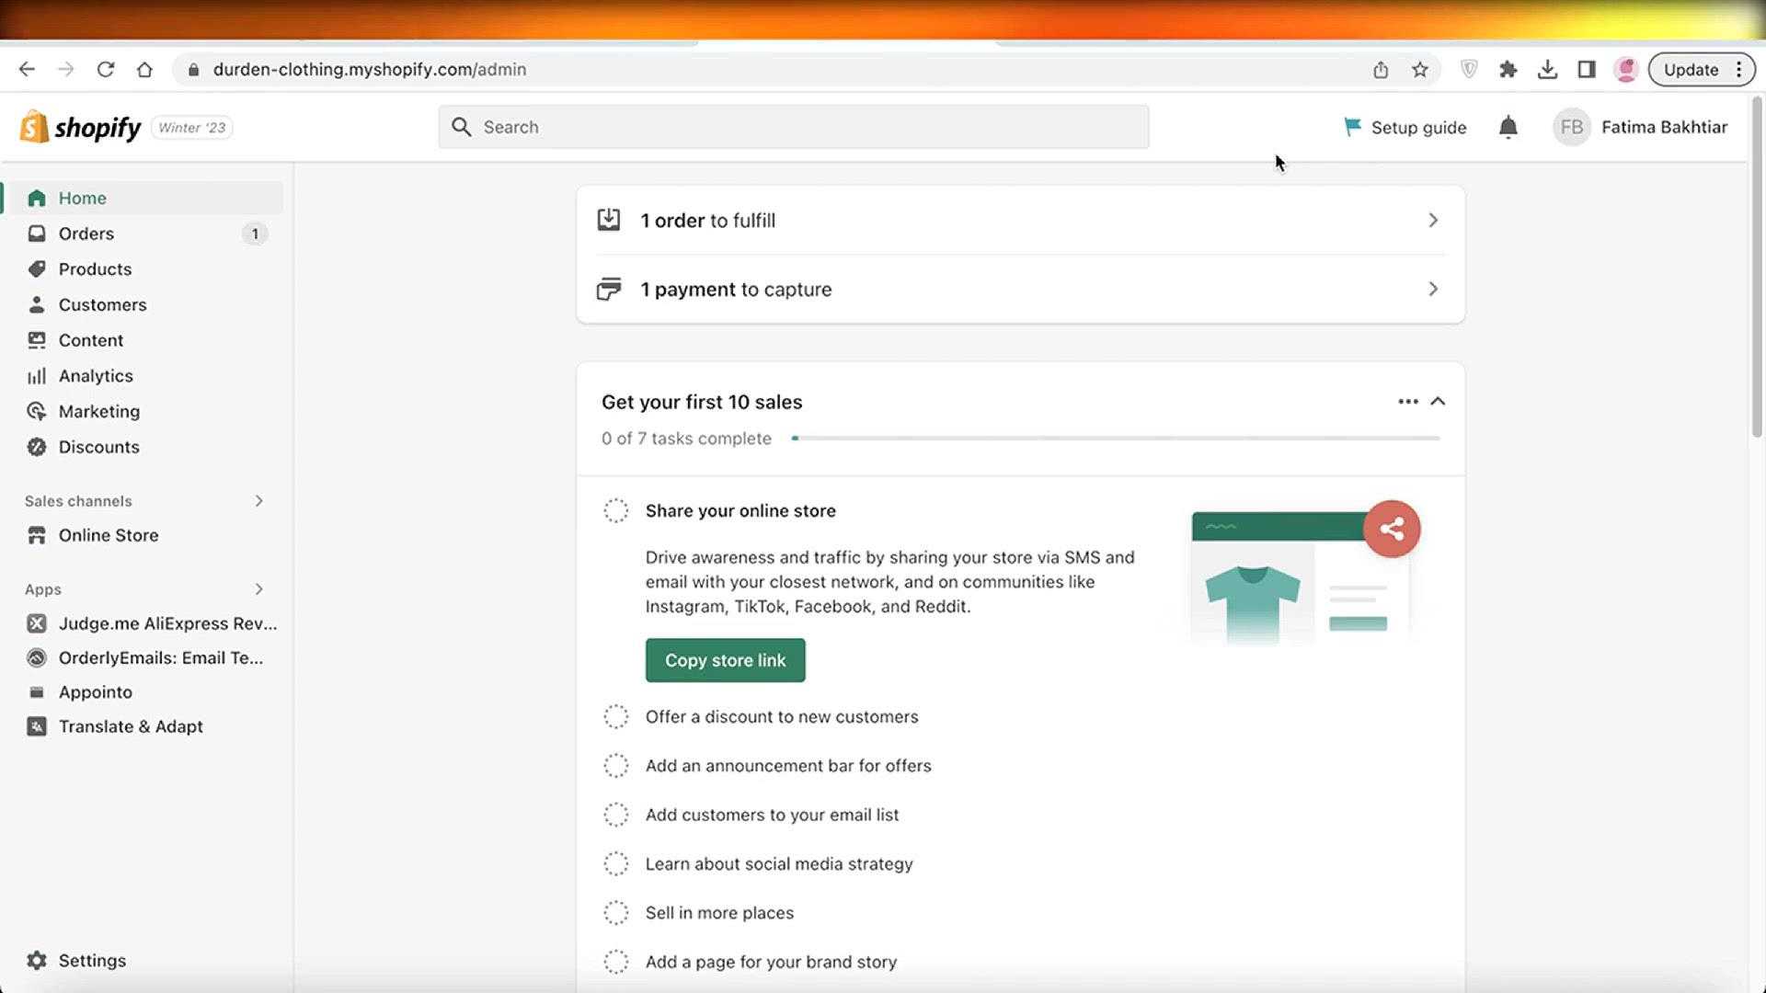Click "Learn about social media strategy" text

coord(779,863)
